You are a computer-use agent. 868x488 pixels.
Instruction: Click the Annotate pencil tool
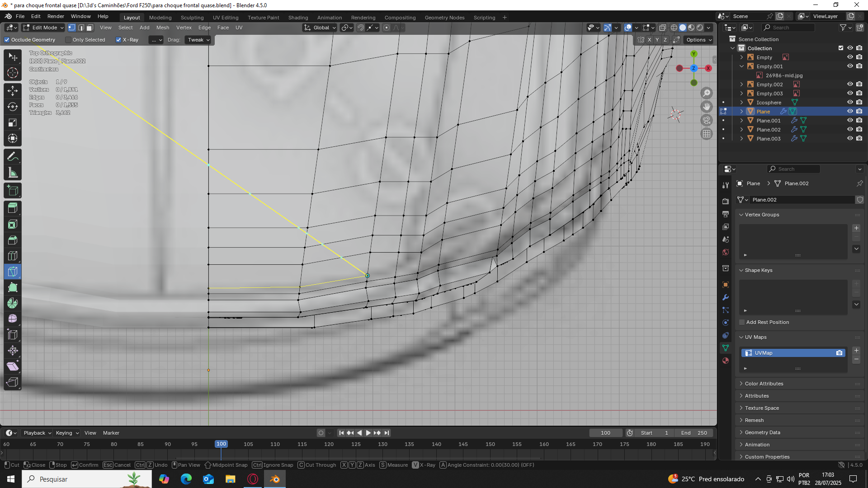[13, 157]
